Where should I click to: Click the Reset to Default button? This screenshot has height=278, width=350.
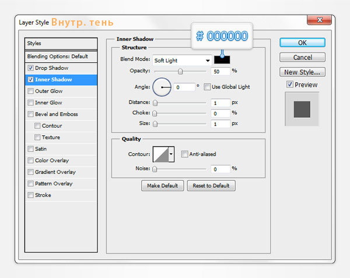point(211,185)
